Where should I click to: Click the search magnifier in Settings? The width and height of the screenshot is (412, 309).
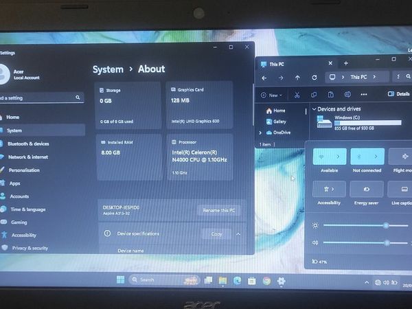tap(78, 98)
